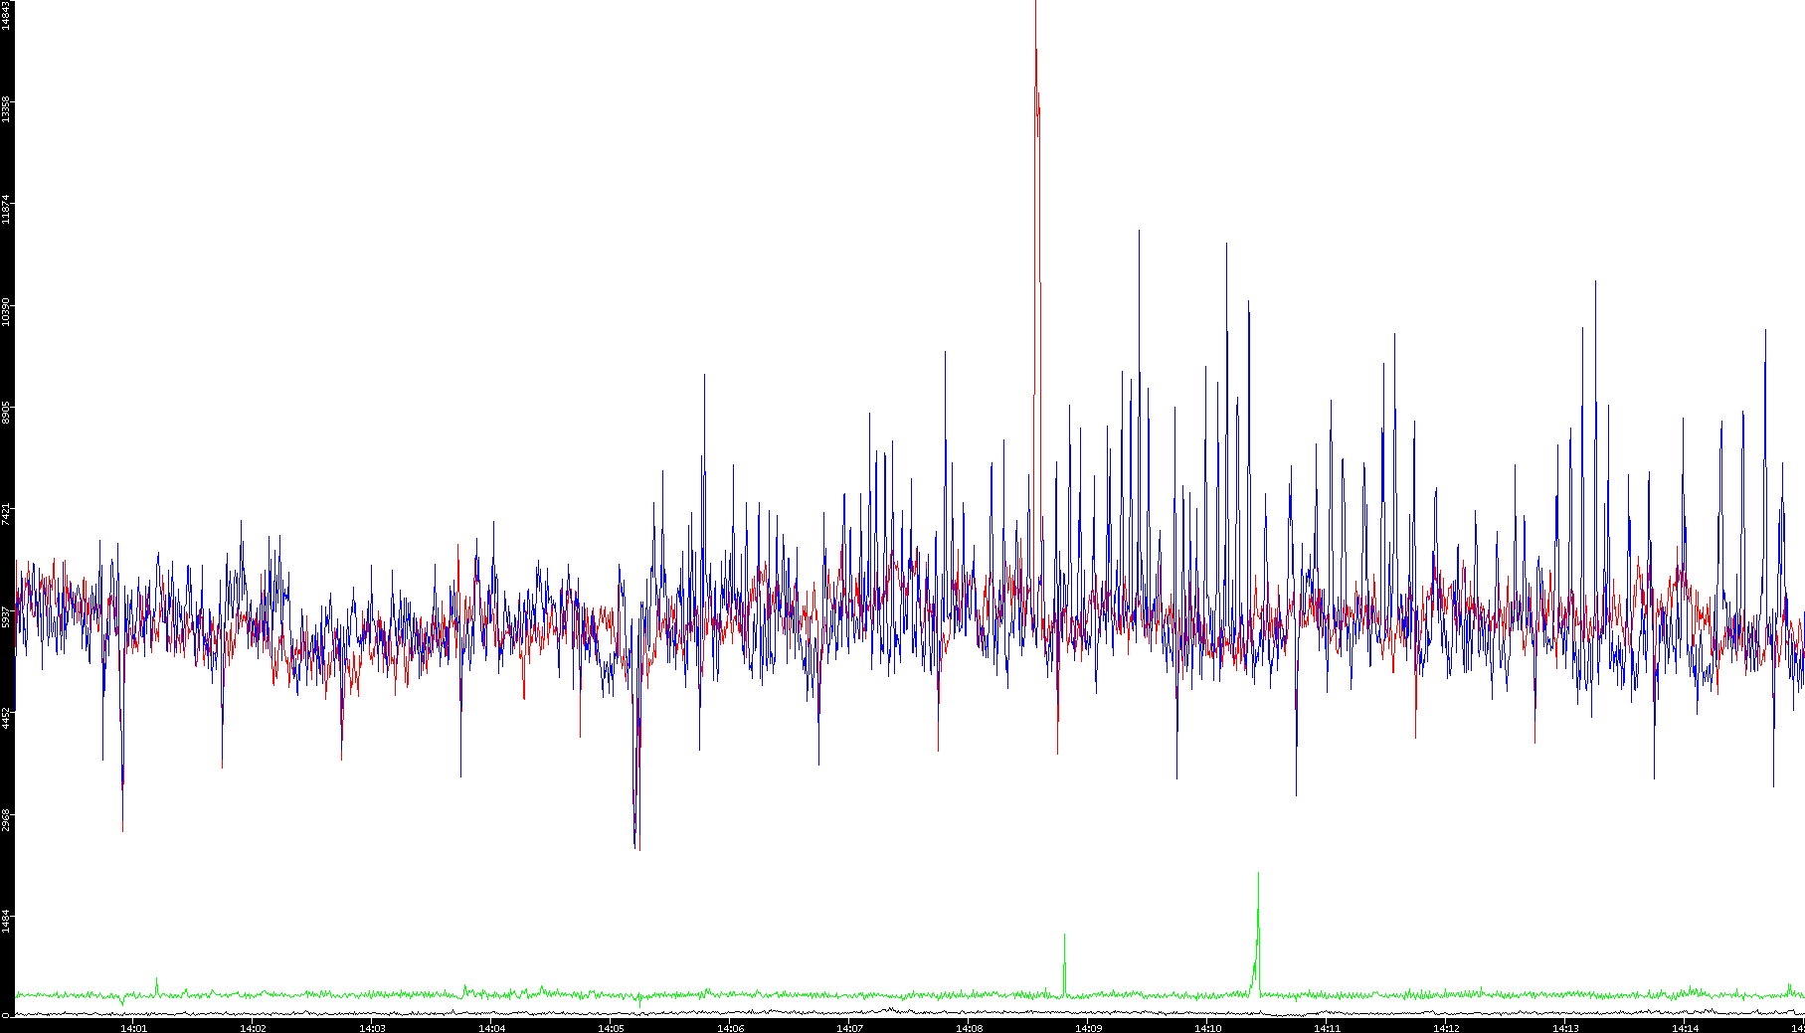The height and width of the screenshot is (1033, 1805).
Task: Select the 14:03 tick on the time axis
Action: tap(373, 1028)
